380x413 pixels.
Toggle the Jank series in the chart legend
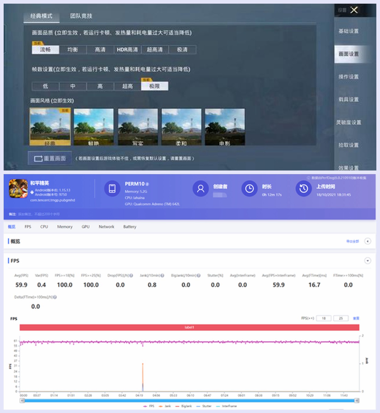point(165,406)
